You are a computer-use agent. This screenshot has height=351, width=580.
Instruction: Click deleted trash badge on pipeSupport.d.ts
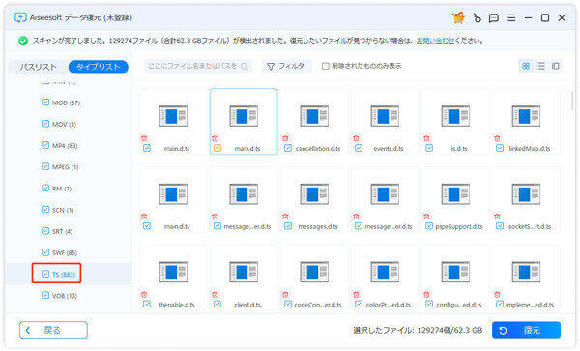click(x=426, y=217)
